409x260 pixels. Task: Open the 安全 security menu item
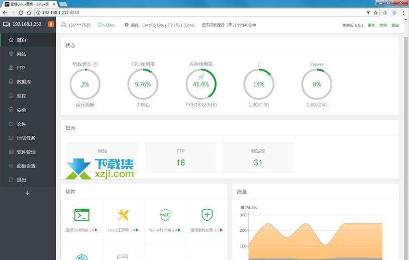(28, 110)
